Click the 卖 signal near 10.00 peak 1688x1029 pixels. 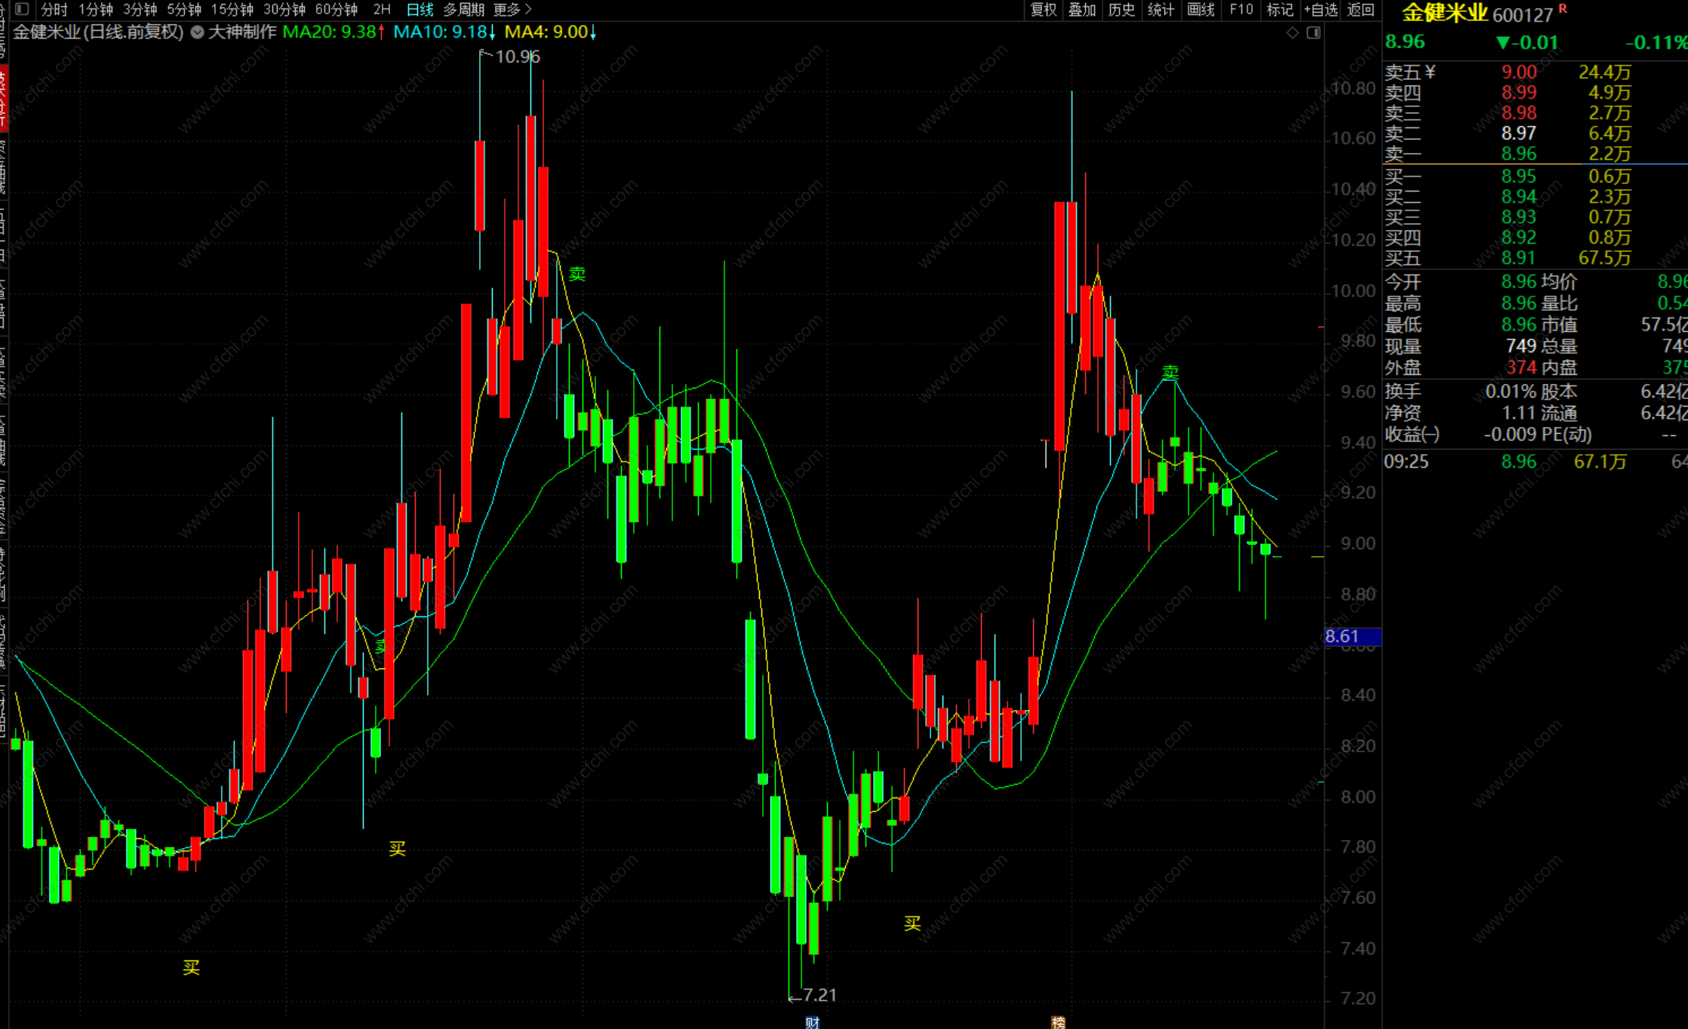pos(577,274)
